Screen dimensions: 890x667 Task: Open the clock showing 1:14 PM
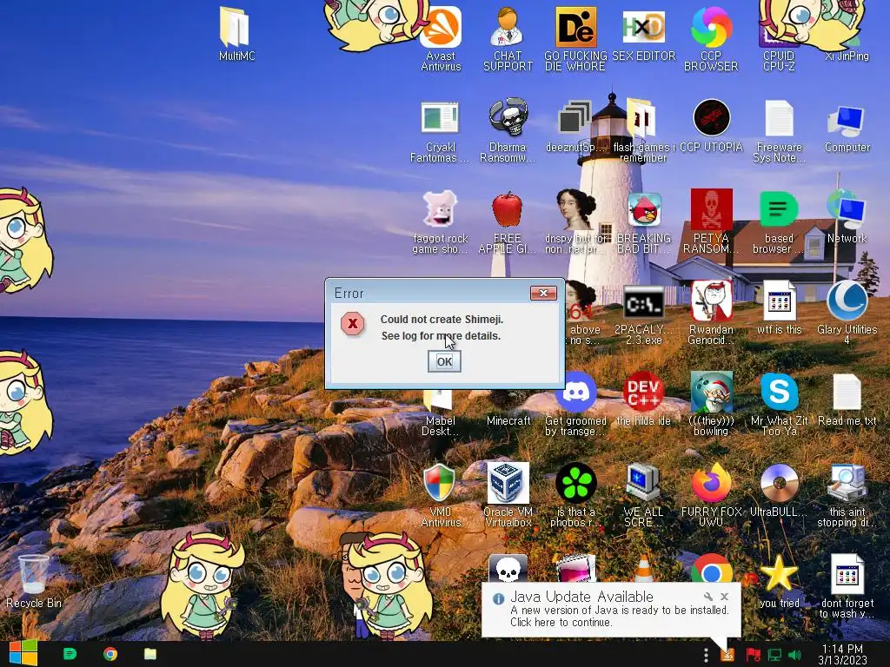[842, 655]
